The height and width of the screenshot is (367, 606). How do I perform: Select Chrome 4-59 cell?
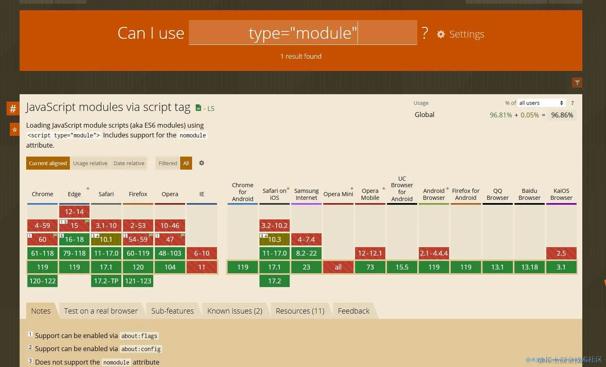pos(42,226)
